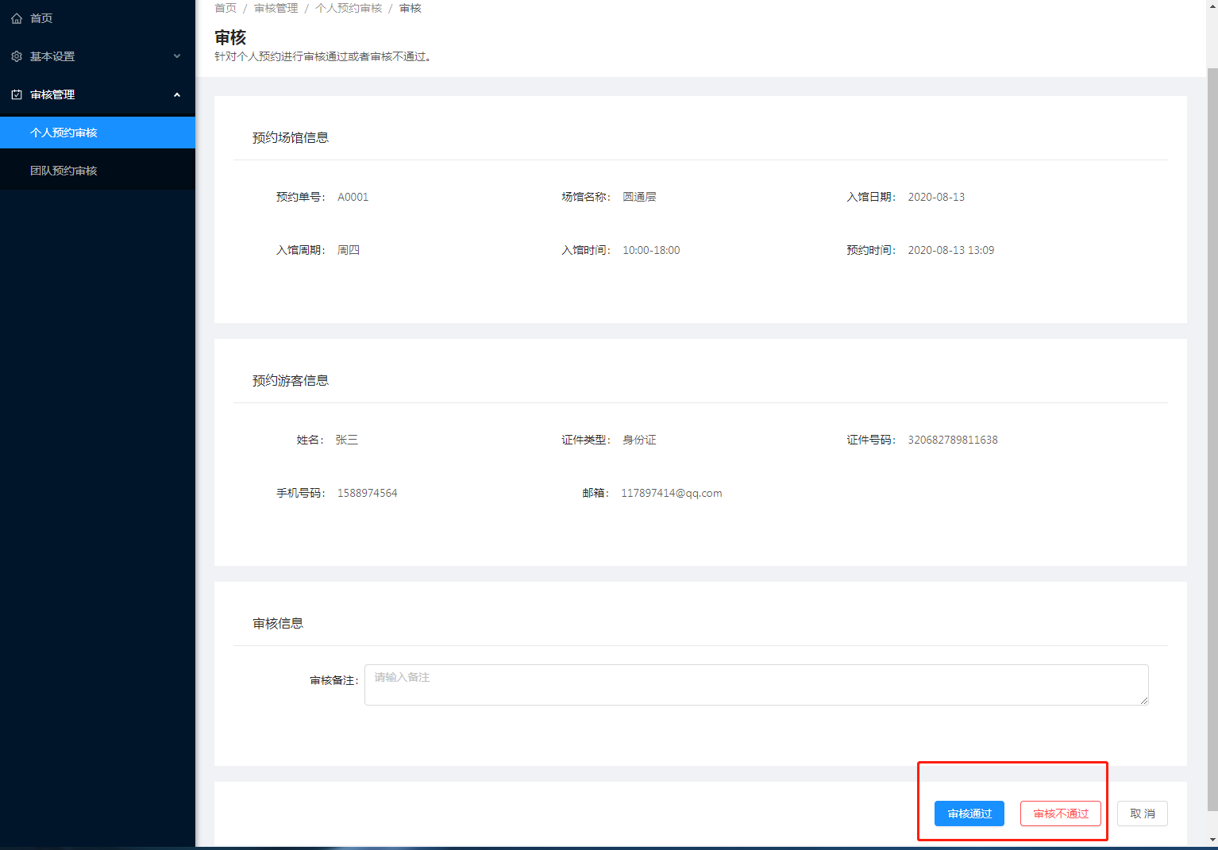The width and height of the screenshot is (1218, 850).
Task: Click the 手机号码 field label
Action: point(301,493)
